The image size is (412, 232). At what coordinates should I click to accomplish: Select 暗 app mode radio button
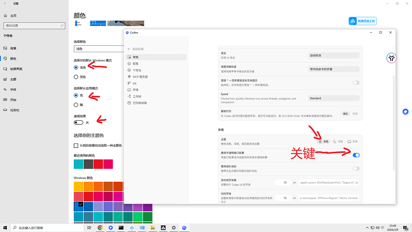point(76,105)
